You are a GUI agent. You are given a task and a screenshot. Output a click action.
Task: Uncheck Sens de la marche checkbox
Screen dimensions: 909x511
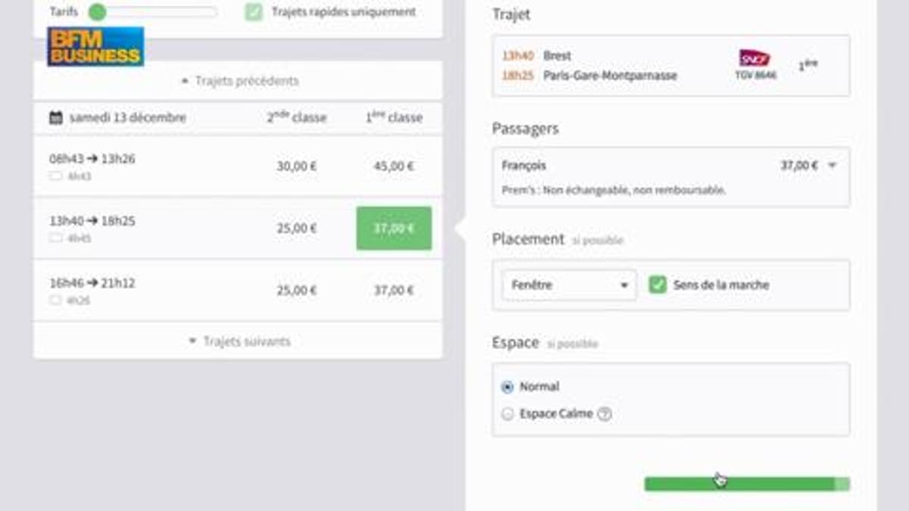pyautogui.click(x=658, y=285)
